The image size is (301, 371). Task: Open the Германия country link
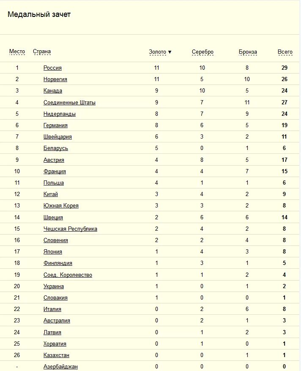[56, 125]
